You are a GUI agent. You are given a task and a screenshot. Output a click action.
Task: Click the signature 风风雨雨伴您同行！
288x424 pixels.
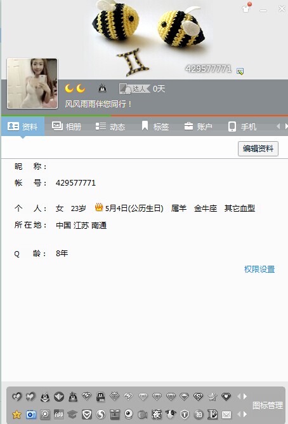click(x=98, y=104)
